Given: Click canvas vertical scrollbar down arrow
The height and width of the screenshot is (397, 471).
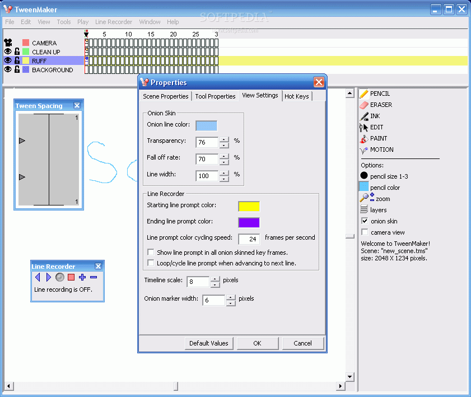Looking at the screenshot, I should pyautogui.click(x=350, y=377).
